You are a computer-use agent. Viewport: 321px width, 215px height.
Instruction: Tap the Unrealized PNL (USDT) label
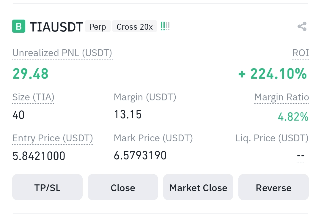62,53
